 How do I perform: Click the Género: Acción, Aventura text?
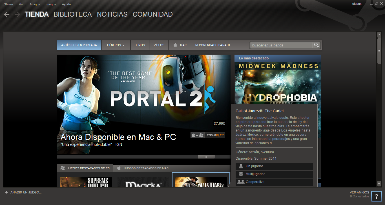pos(255,152)
